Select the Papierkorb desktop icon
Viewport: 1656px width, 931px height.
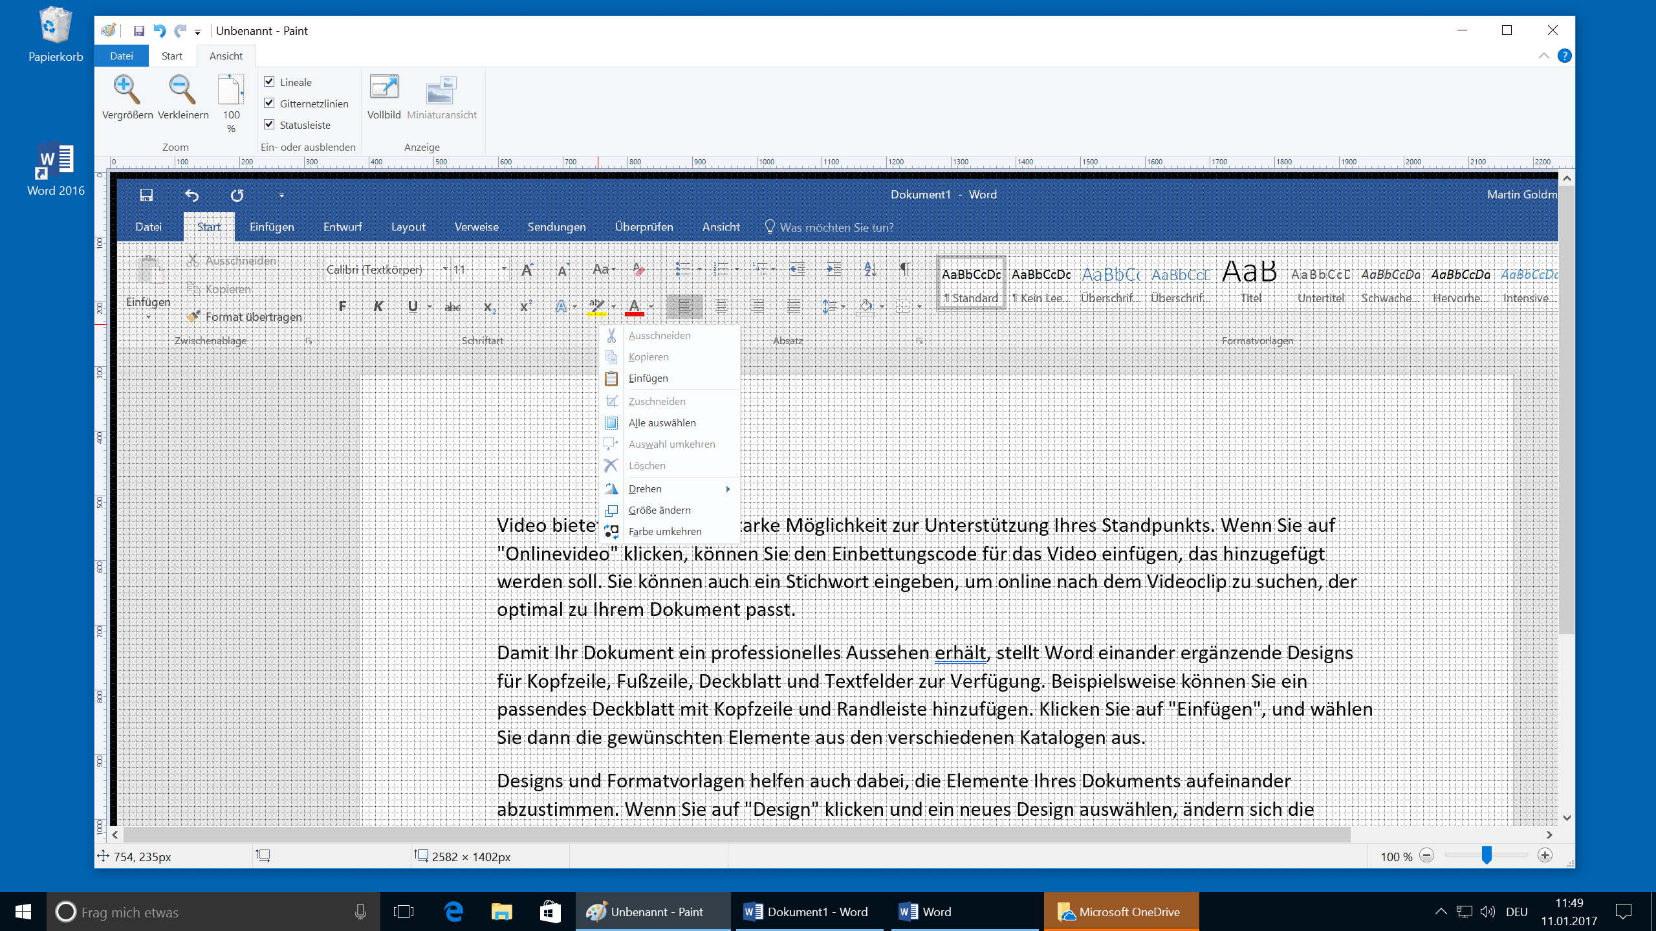(x=56, y=34)
